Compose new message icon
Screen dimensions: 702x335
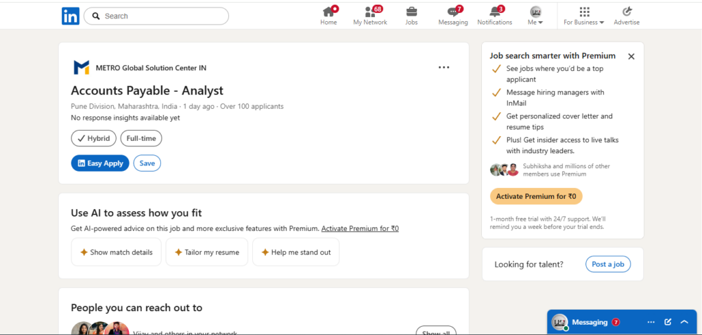[668, 322]
